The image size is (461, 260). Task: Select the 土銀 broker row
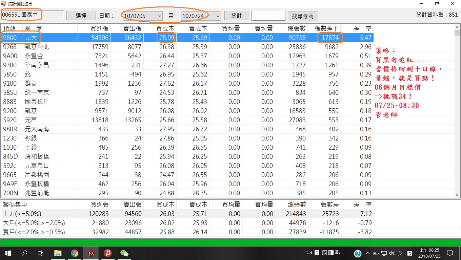(187, 147)
